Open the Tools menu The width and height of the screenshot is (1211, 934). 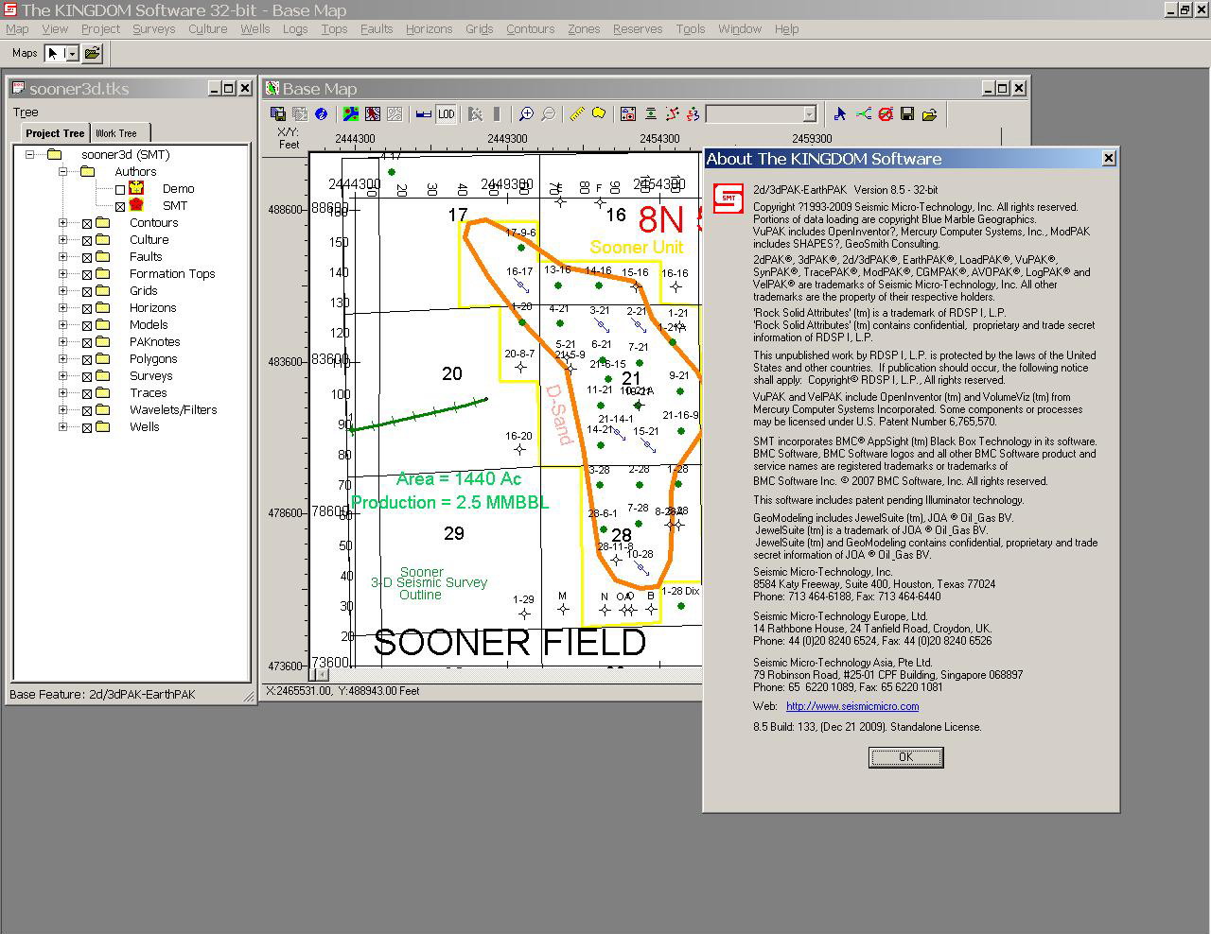[690, 29]
